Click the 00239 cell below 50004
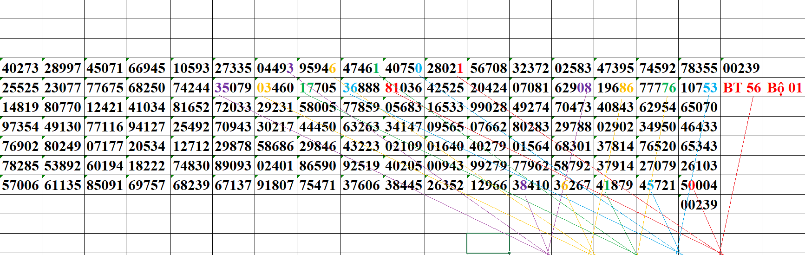This screenshot has width=805, height=255. coord(699,205)
